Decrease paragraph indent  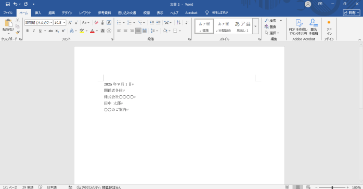click(152, 23)
